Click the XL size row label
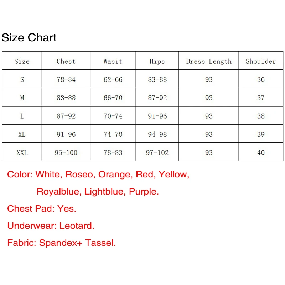The image size is (285, 285). [x=22, y=134]
